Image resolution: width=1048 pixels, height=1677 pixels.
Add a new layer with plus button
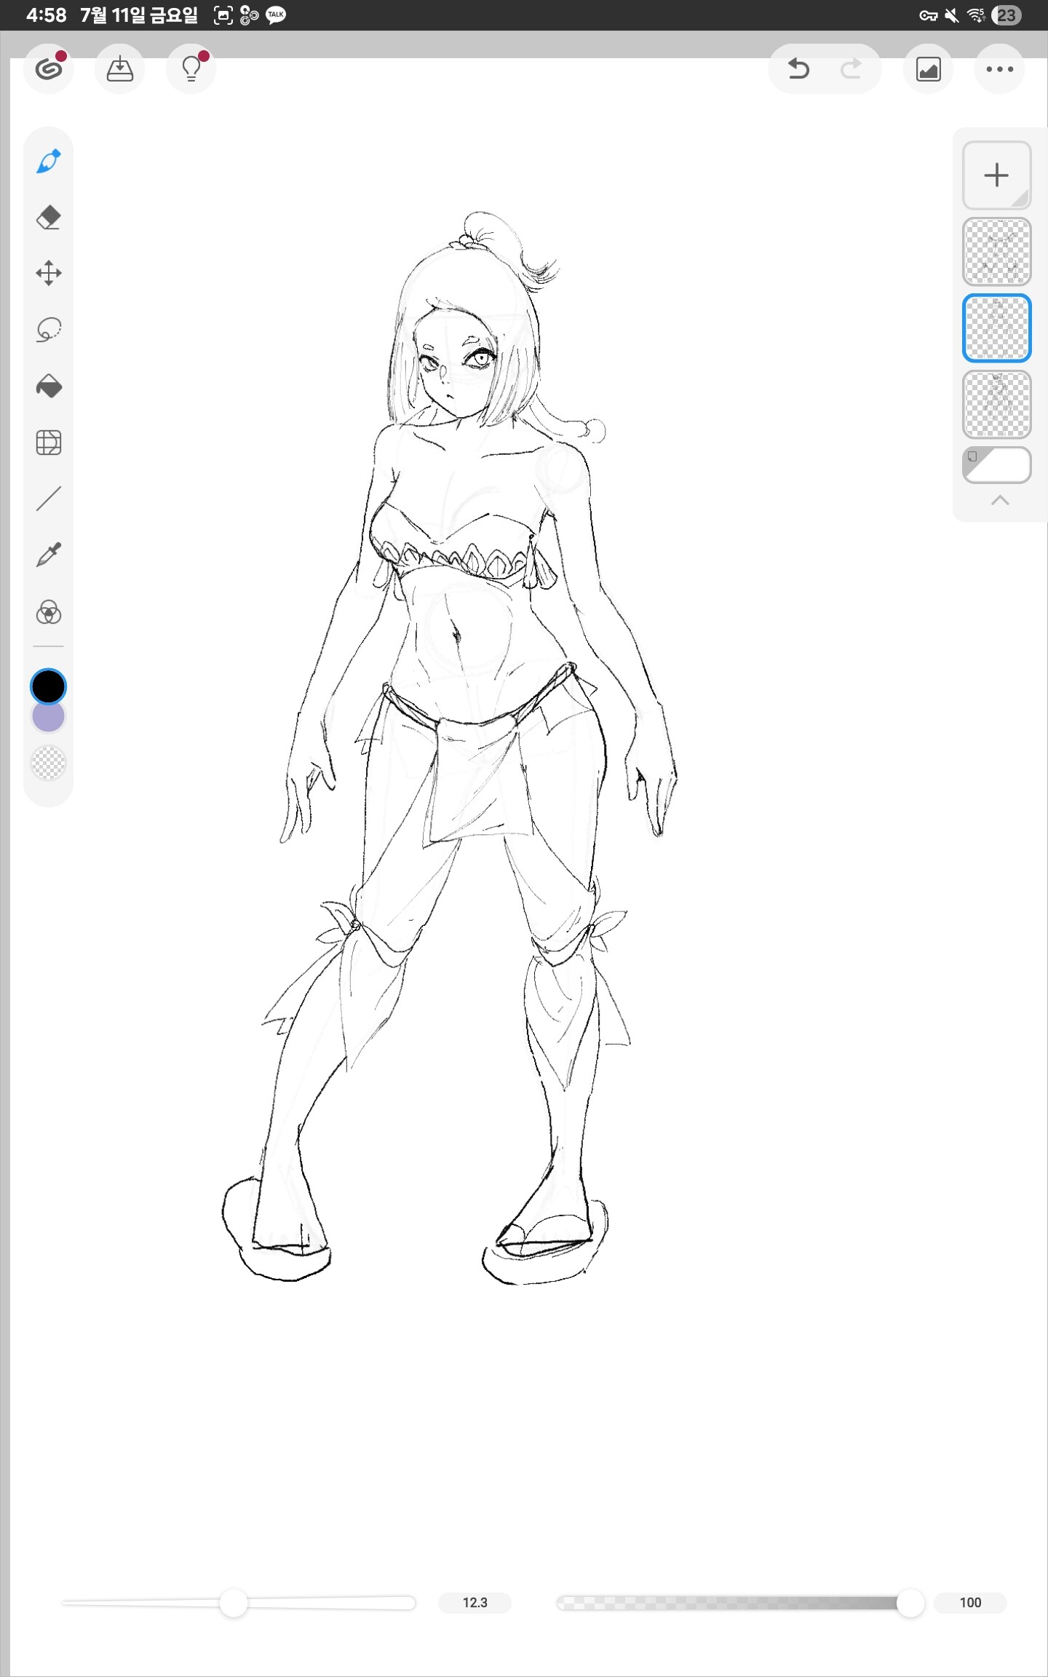996,175
